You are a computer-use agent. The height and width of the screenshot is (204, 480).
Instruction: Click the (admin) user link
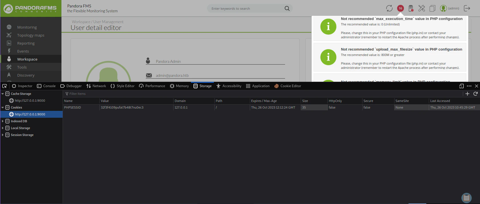click(x=453, y=8)
